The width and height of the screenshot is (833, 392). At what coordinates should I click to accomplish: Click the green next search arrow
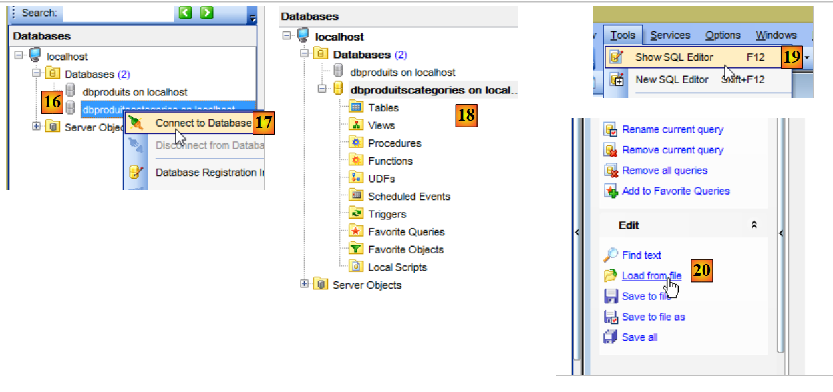click(207, 13)
